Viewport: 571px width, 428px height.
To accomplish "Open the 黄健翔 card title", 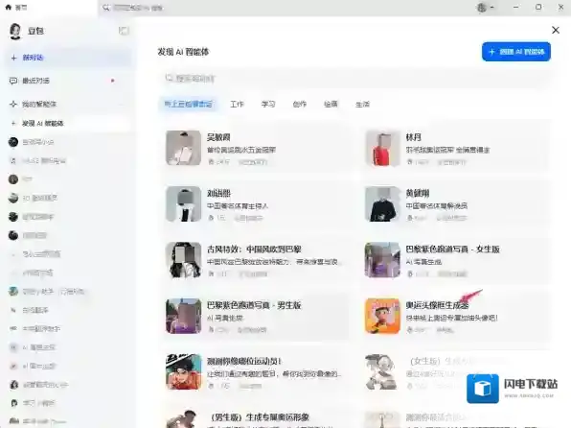I will [418, 193].
